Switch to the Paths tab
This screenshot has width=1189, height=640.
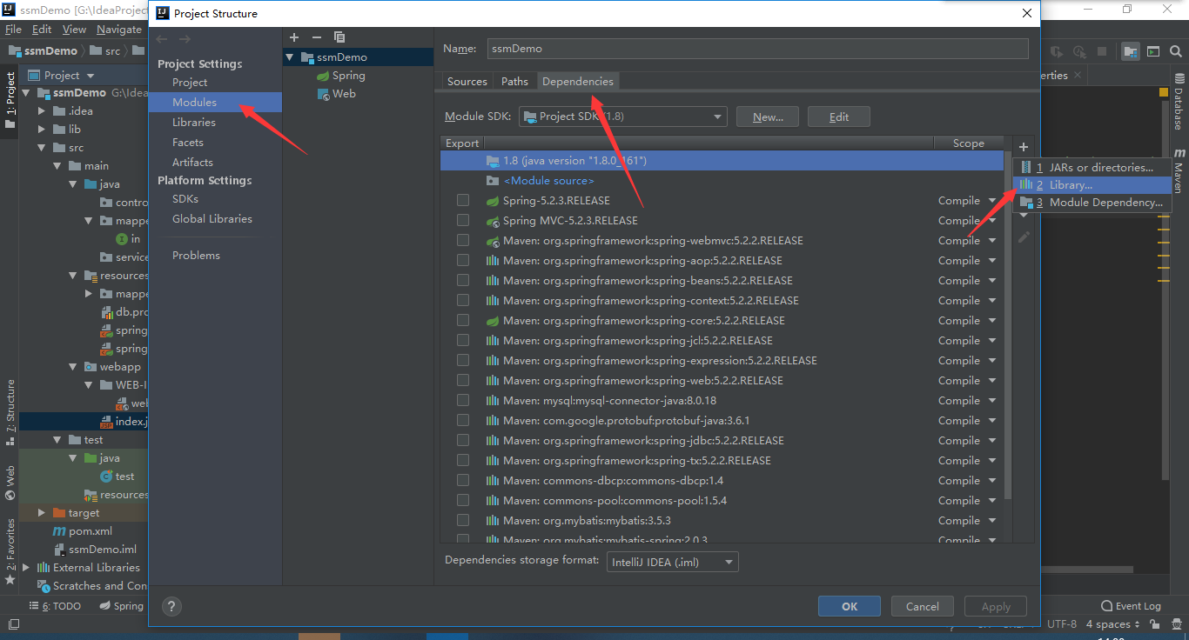tap(514, 82)
